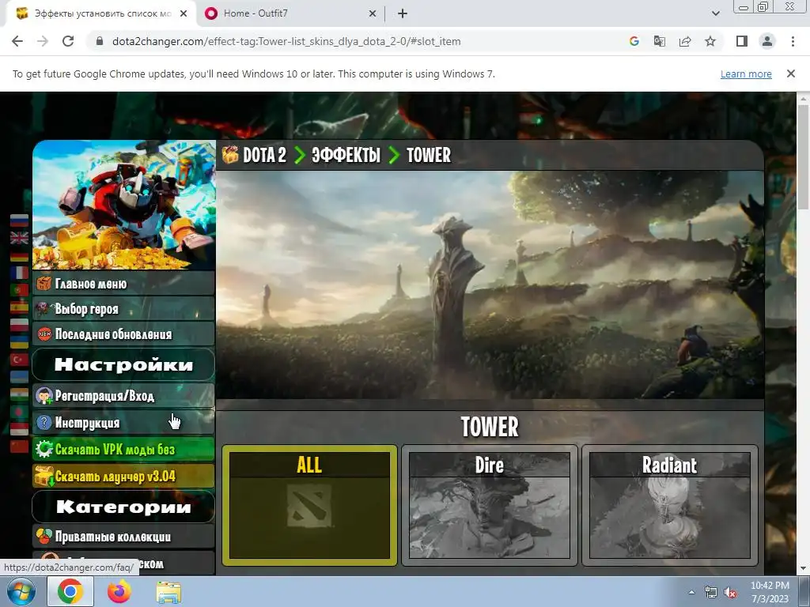Screen dimensions: 810x607
Task: Select the Dire tower card
Action: (x=489, y=505)
